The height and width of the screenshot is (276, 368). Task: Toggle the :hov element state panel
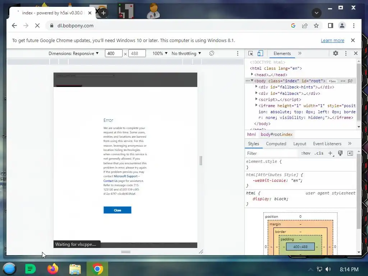coord(306,153)
